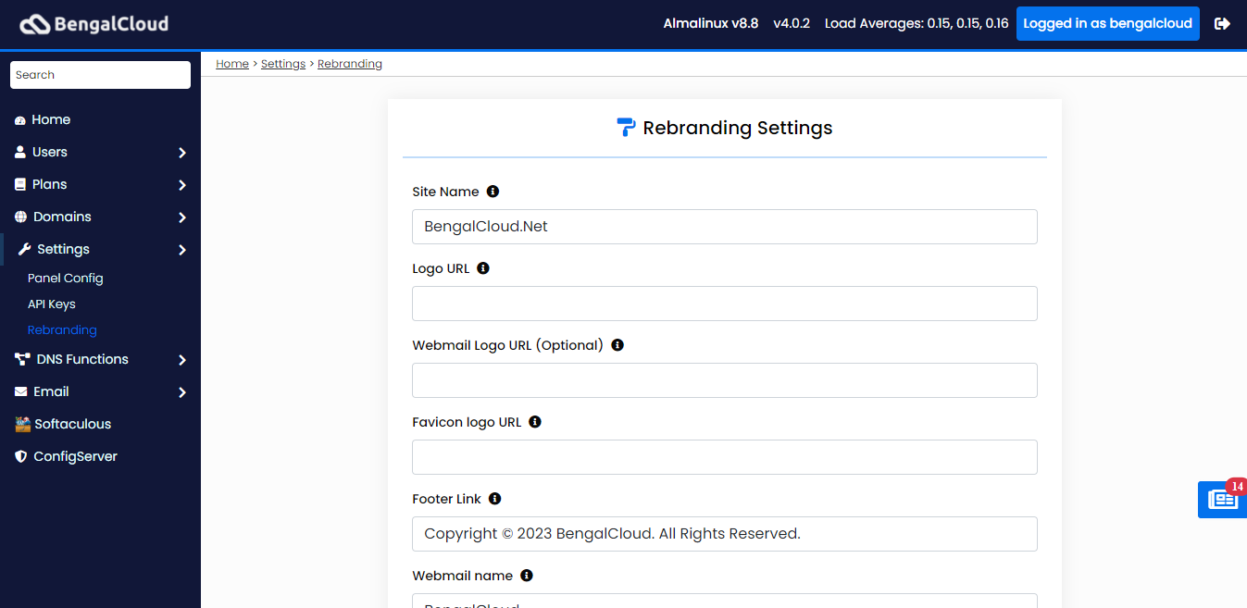Screen dimensions: 1247x608
Task: Click info icon beside Favicon logo URL
Action: [x=534, y=422]
